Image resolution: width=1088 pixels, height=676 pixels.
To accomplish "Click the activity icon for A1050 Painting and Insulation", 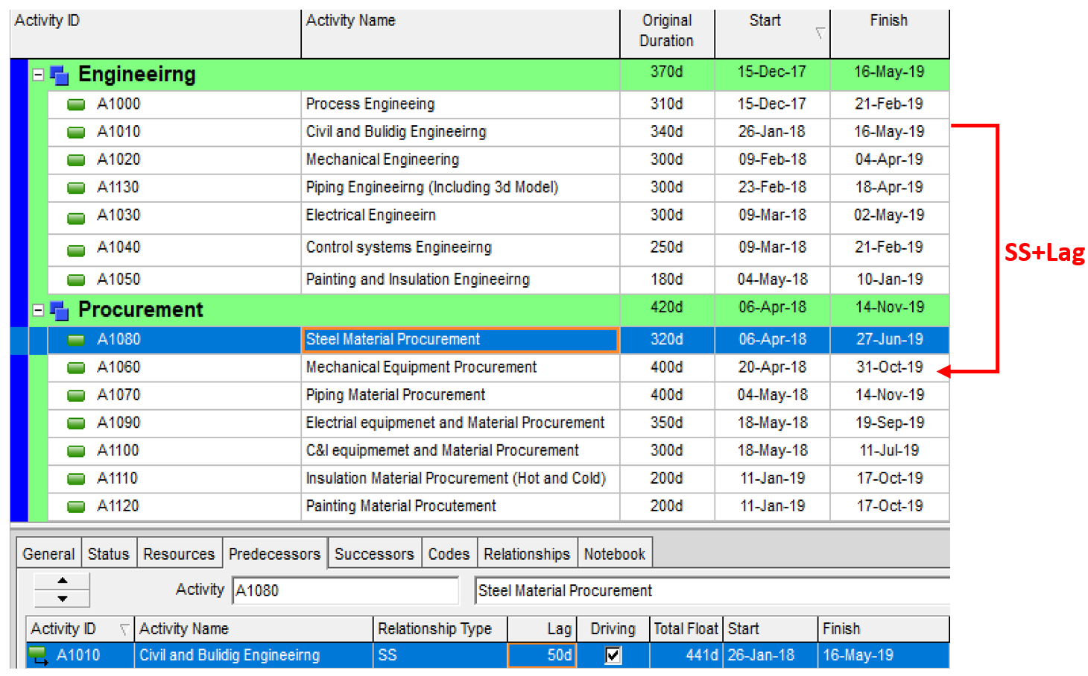I will pyautogui.click(x=75, y=279).
